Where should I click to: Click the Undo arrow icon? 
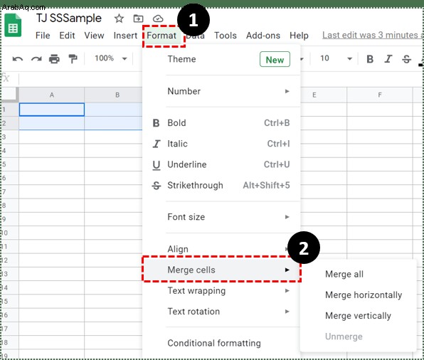[x=18, y=58]
